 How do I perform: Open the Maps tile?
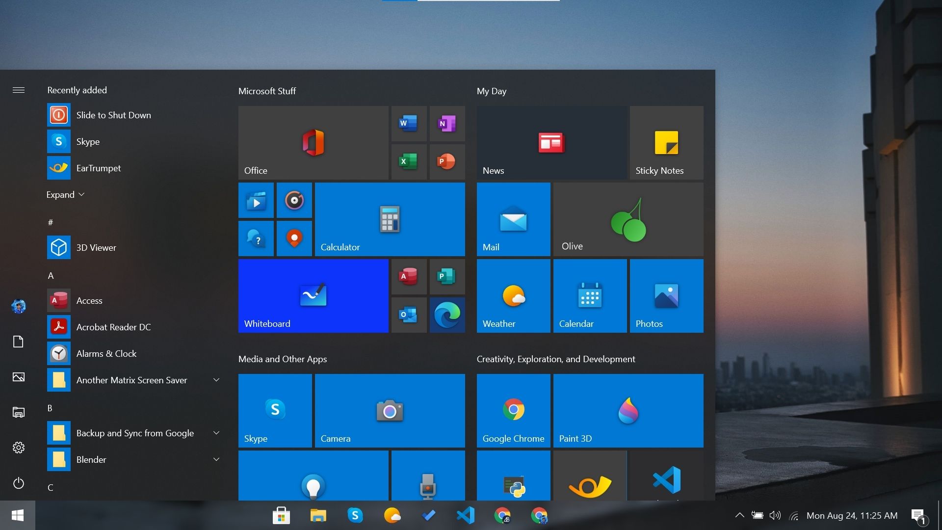[x=294, y=238]
